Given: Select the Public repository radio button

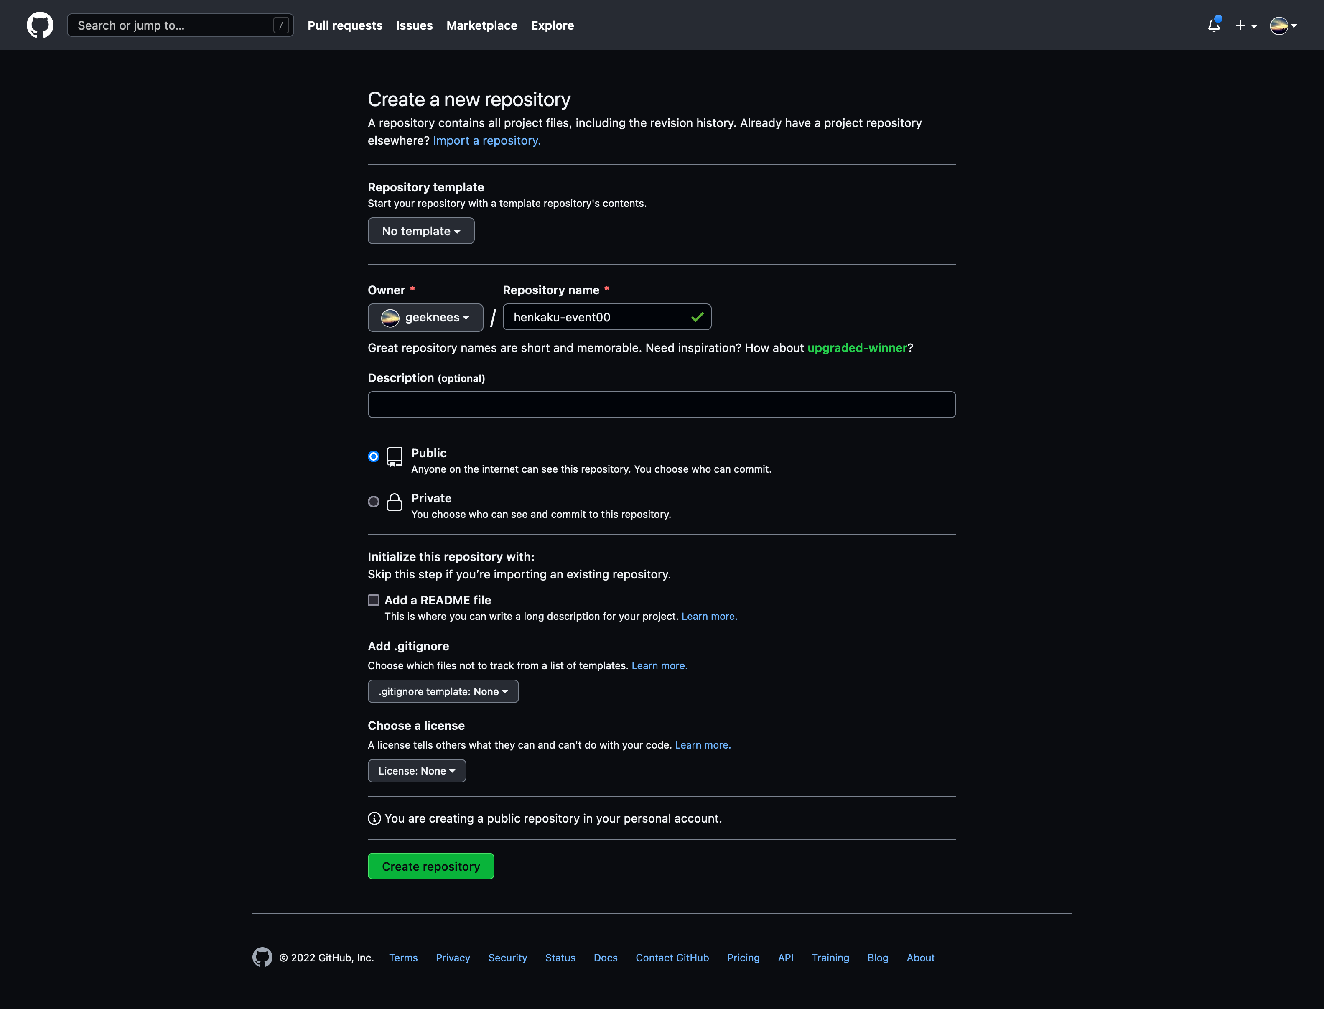Looking at the screenshot, I should pyautogui.click(x=374, y=456).
